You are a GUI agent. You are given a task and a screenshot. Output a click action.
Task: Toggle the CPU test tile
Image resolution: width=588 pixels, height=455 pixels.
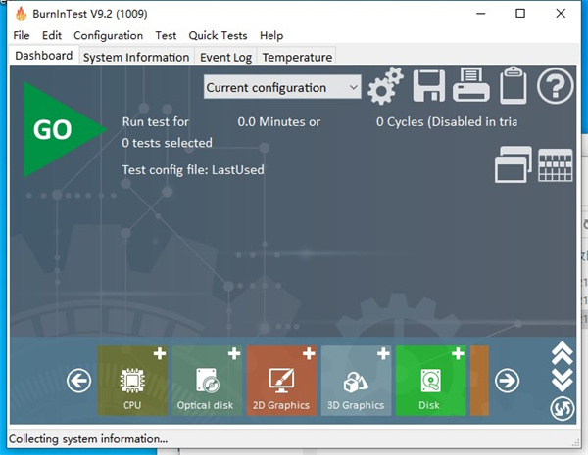(x=132, y=380)
